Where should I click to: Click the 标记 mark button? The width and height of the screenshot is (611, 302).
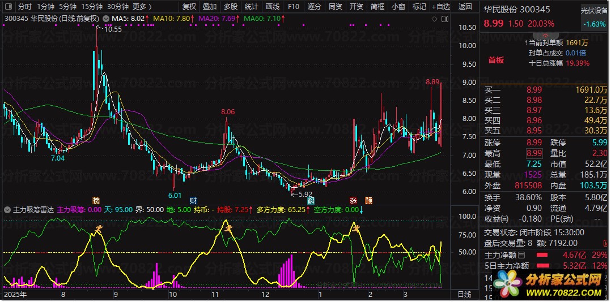419,7
